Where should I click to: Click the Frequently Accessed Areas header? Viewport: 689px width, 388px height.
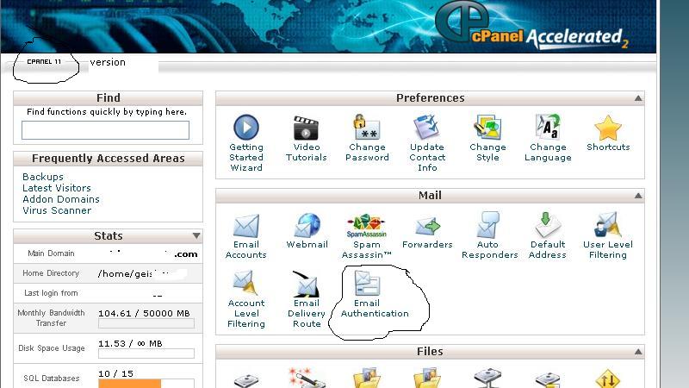coord(109,159)
